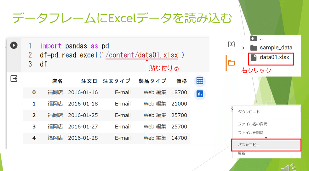Choose ファイル名の変更 menu entry
Screen dimensions: 309x171
pos(252,124)
